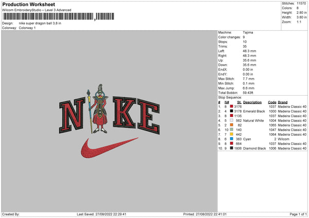Image resolution: width=309 pixels, height=218 pixels.
Task: Select the red swoosh in the embroidery preview
Action: click(109, 148)
